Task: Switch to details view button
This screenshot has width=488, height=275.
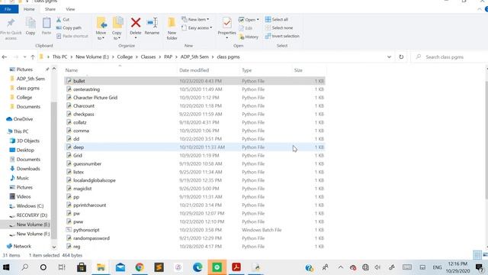Action: click(477, 255)
